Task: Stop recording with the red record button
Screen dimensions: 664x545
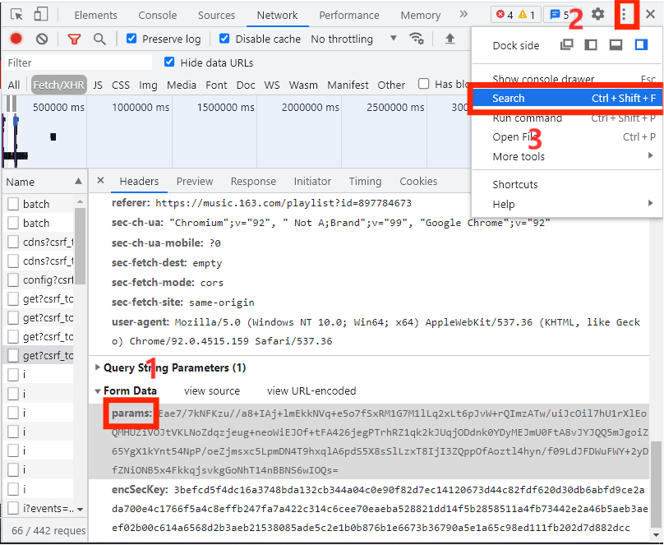Action: point(16,39)
